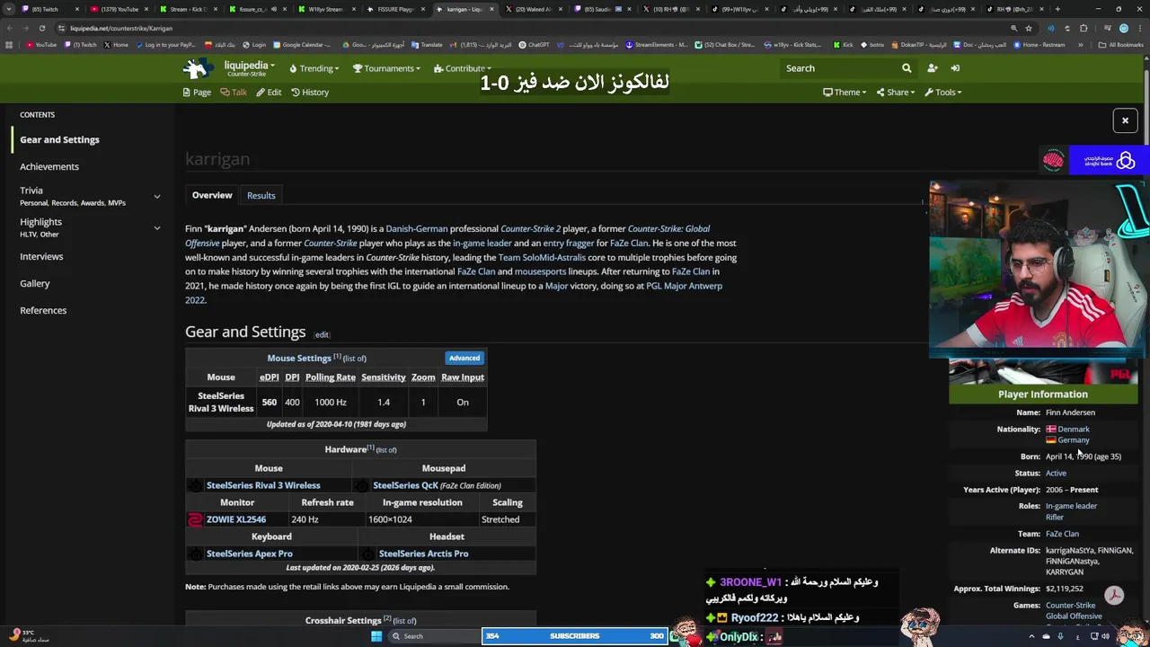Screen dimensions: 1150x647
Task: Switch to the Results tab
Action: click(261, 195)
